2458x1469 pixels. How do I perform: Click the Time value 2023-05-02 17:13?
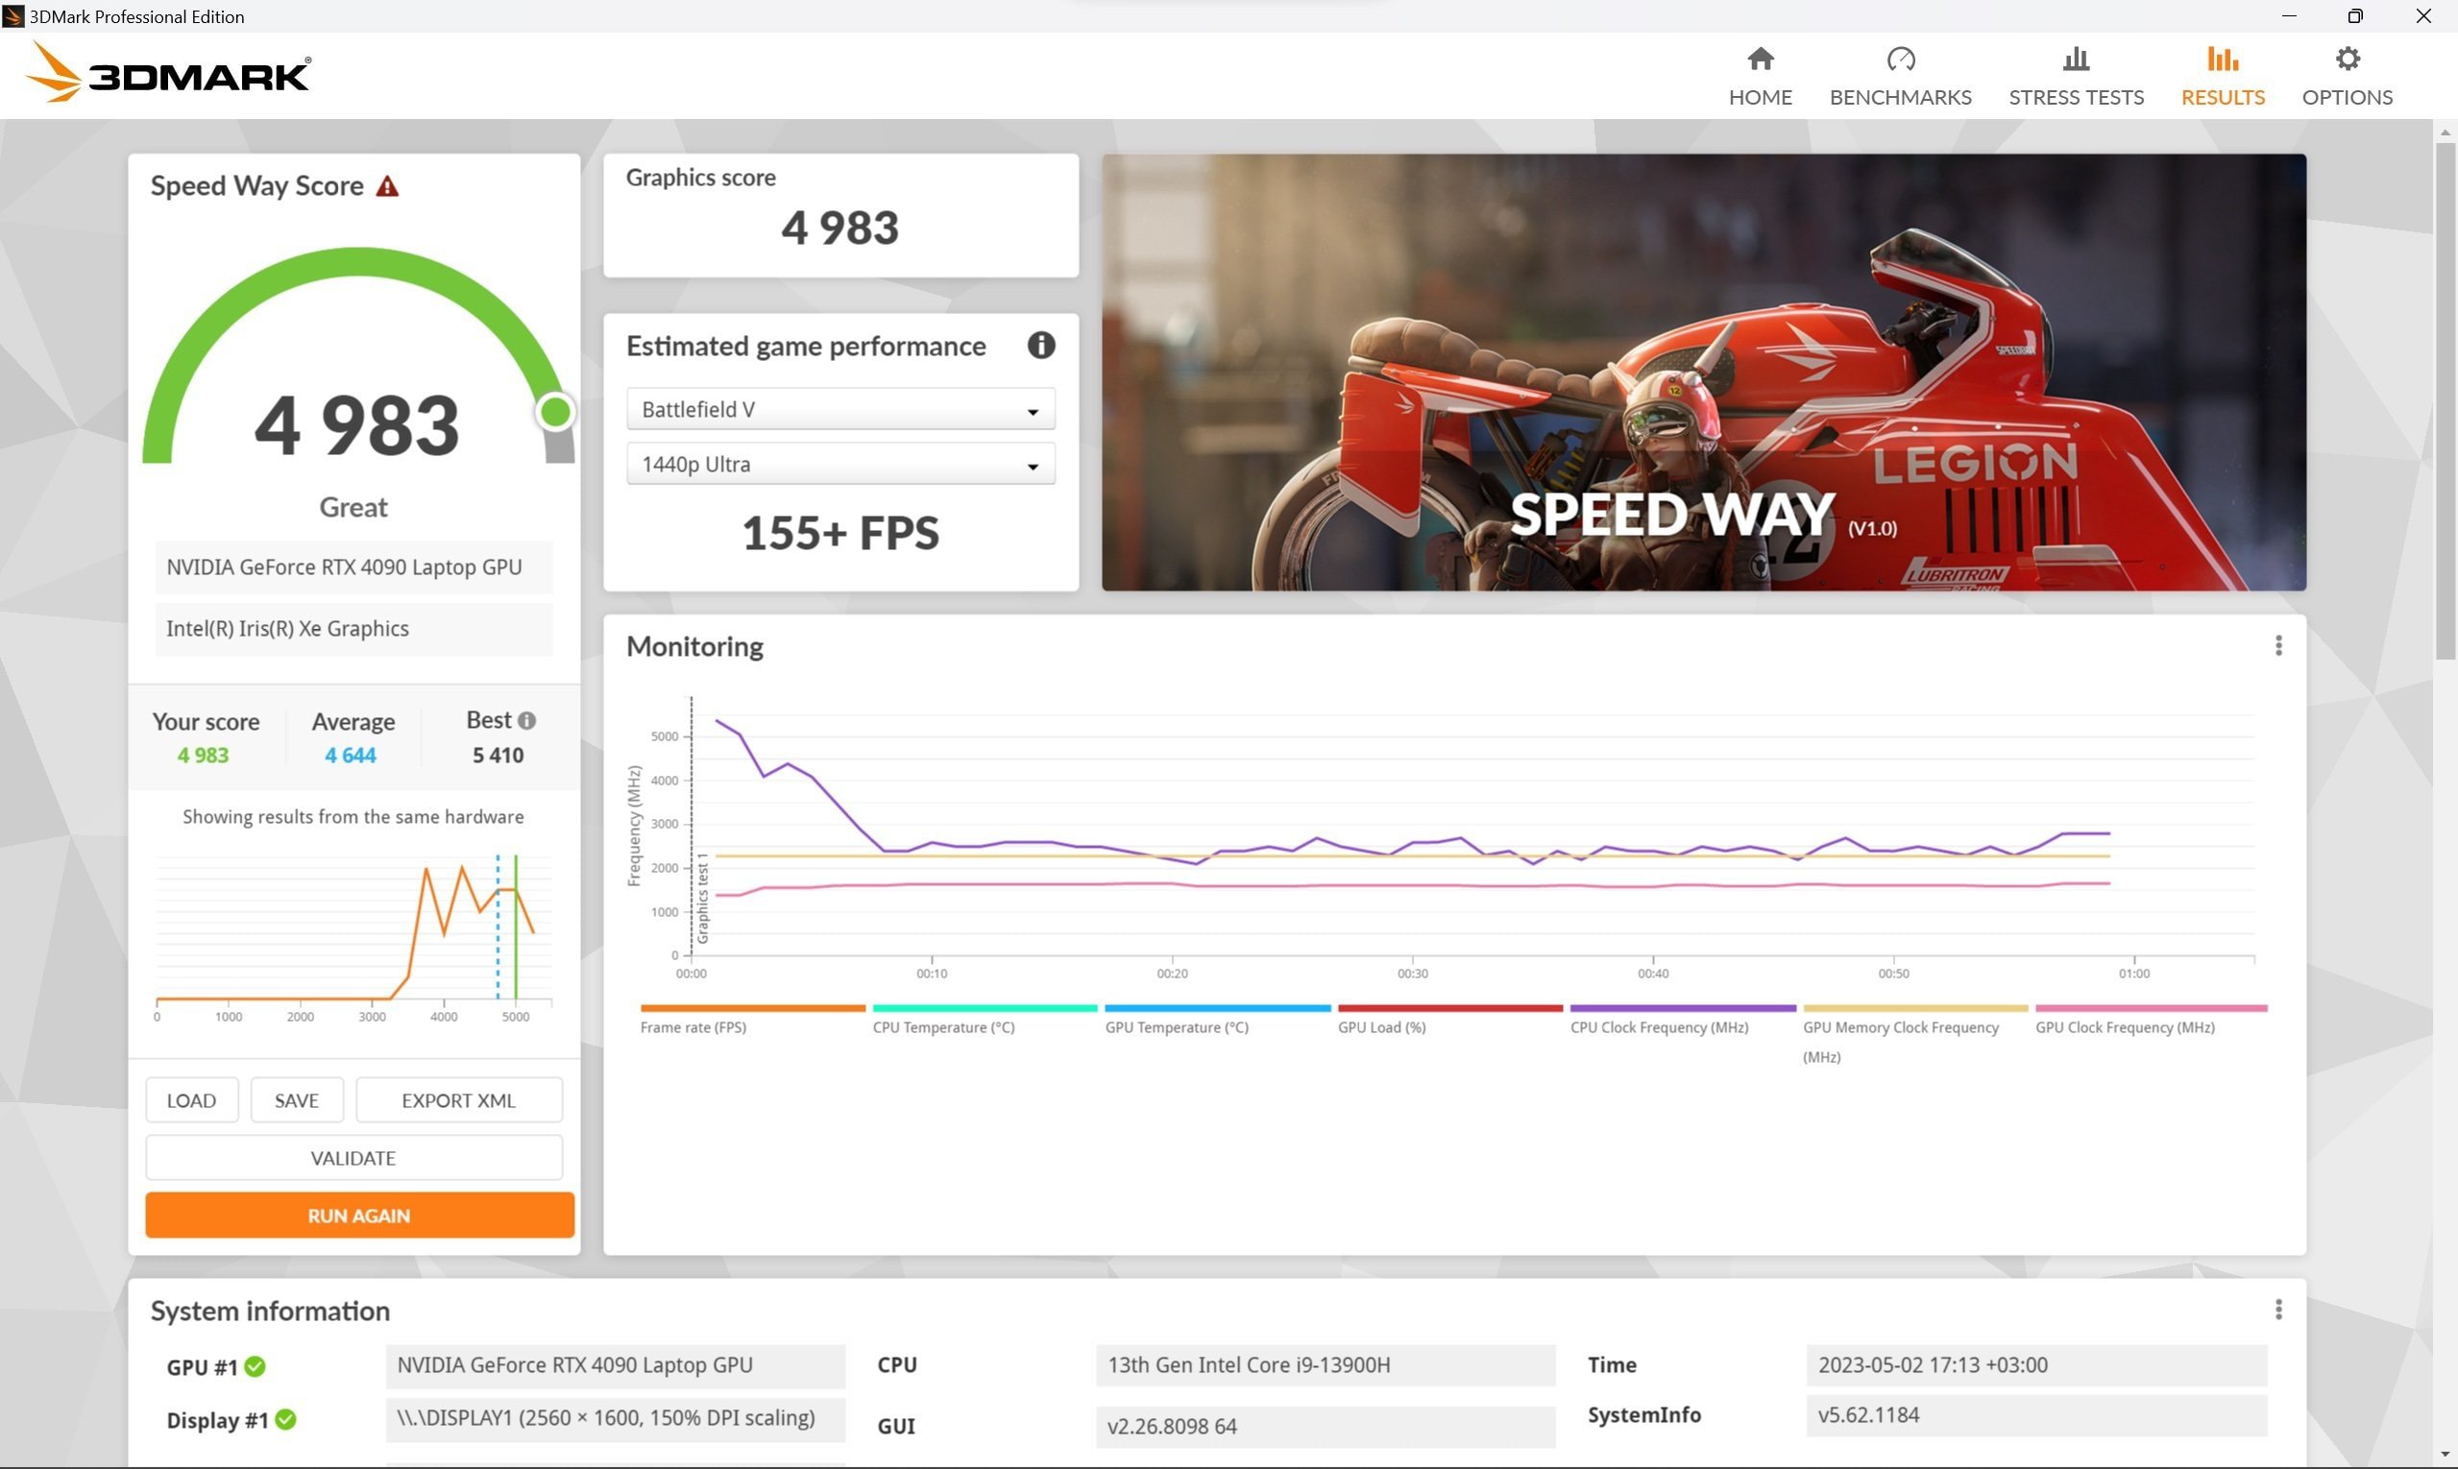pos(2036,1365)
